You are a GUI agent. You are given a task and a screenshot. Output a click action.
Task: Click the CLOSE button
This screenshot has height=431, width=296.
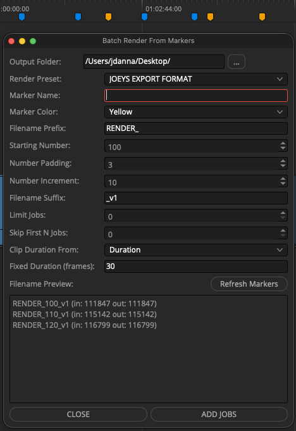tap(78, 415)
